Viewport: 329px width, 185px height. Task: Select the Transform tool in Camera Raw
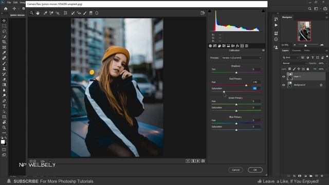pos(65,13)
